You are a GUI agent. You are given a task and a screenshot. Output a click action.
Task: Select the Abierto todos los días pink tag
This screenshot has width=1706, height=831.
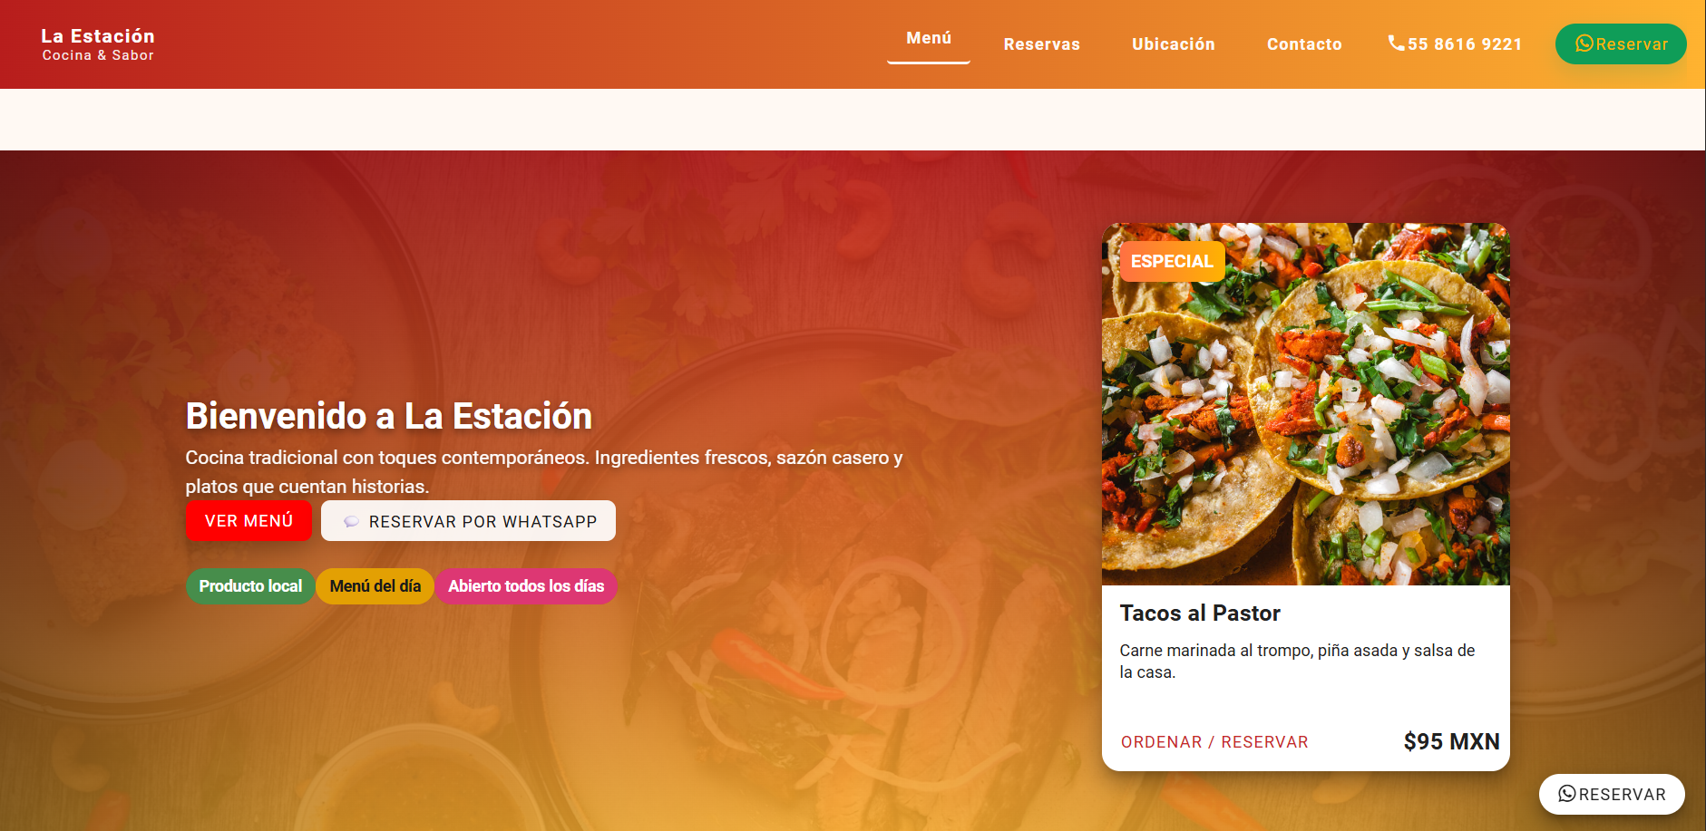(x=526, y=586)
